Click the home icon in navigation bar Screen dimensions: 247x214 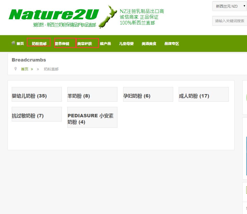click(13, 43)
